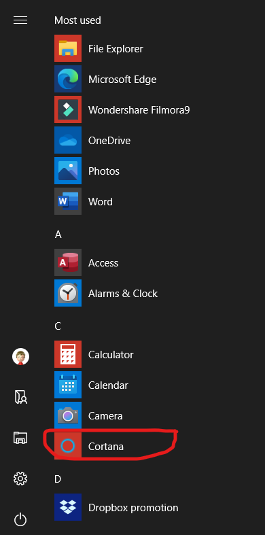This screenshot has width=265, height=535.
Task: Click the Calculator label
Action: [111, 355]
